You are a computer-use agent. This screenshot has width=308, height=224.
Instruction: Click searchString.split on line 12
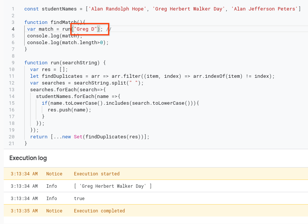(x=100, y=83)
